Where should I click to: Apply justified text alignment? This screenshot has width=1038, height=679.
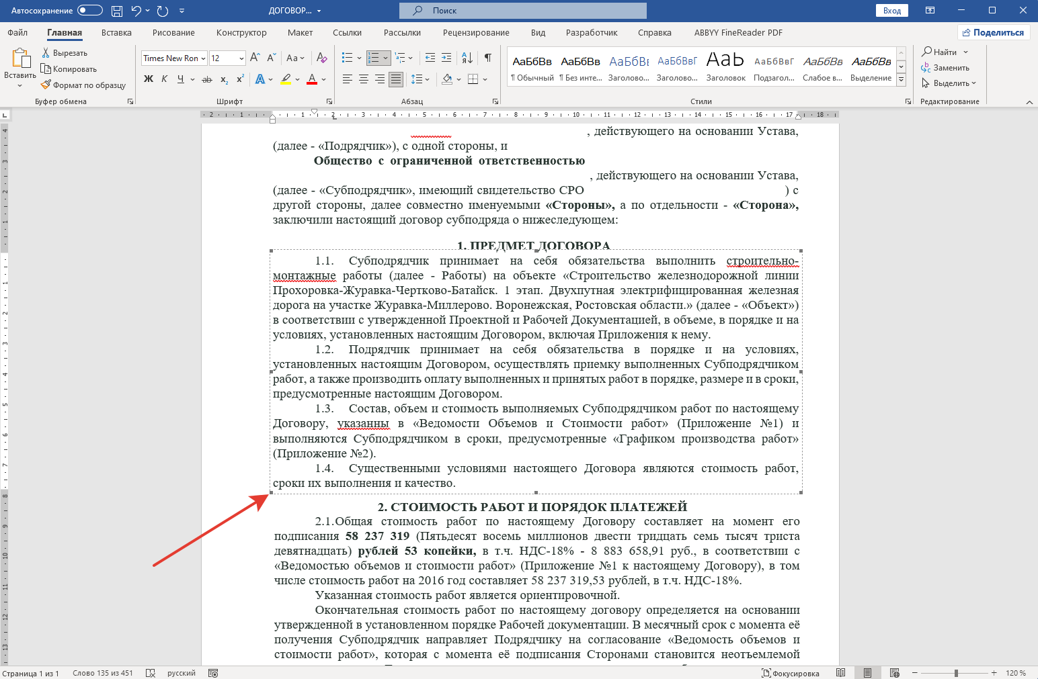coord(396,79)
